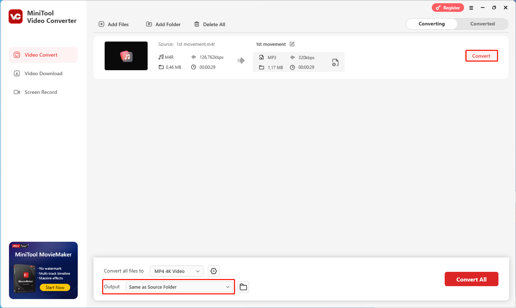This screenshot has height=308, width=516.
Task: Click the Screen Record camera icon
Action: [x=17, y=92]
